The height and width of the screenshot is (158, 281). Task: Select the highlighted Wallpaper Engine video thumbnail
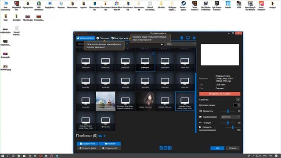184,101
